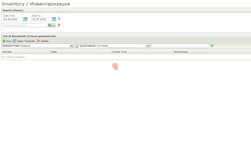Clear the selected department with red X
The width and height of the screenshot is (251, 141).
point(59,25)
